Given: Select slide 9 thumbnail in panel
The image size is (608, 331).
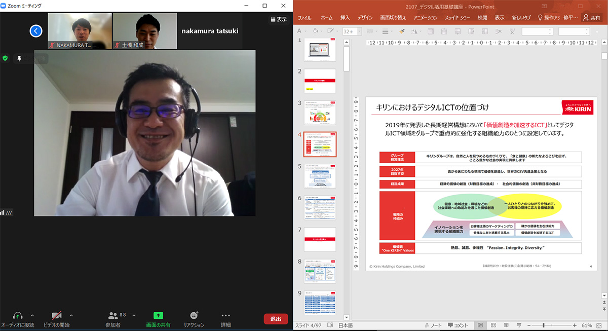Looking at the screenshot, I should click(x=320, y=303).
